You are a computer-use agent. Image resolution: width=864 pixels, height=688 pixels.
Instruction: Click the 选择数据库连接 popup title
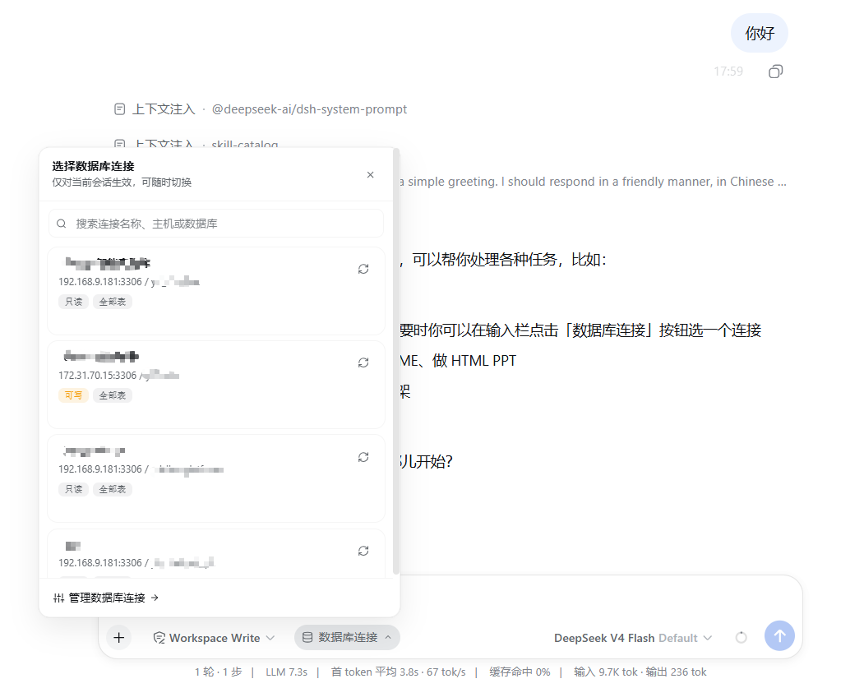click(x=93, y=166)
